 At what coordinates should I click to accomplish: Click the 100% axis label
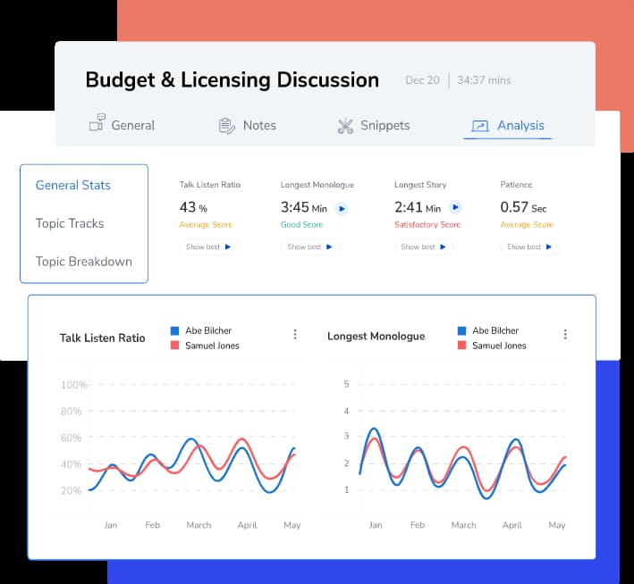click(x=73, y=385)
